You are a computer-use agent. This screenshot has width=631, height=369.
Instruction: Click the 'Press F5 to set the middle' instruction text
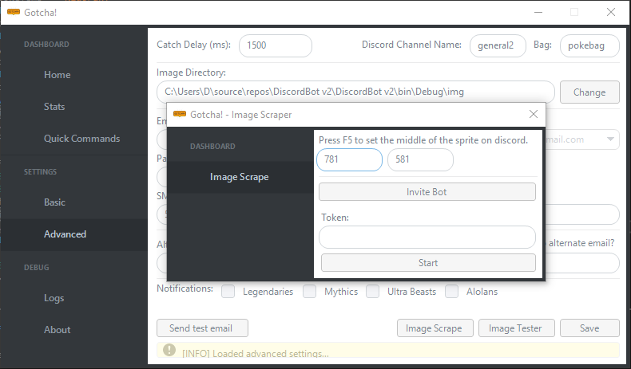coord(423,140)
